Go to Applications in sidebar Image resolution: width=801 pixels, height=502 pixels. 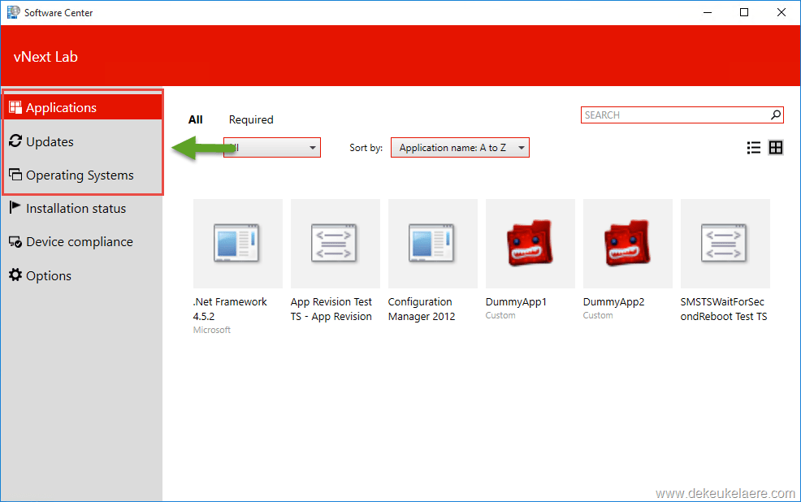83,107
